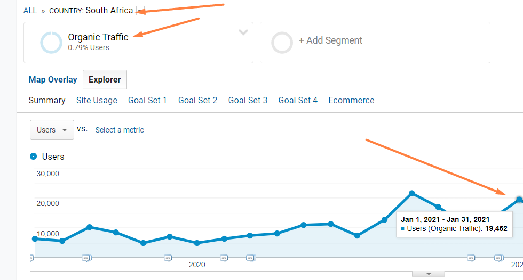This screenshot has height=280, width=523.
Task: Open the annotation bubble just right of 2020
Action: (x=224, y=258)
